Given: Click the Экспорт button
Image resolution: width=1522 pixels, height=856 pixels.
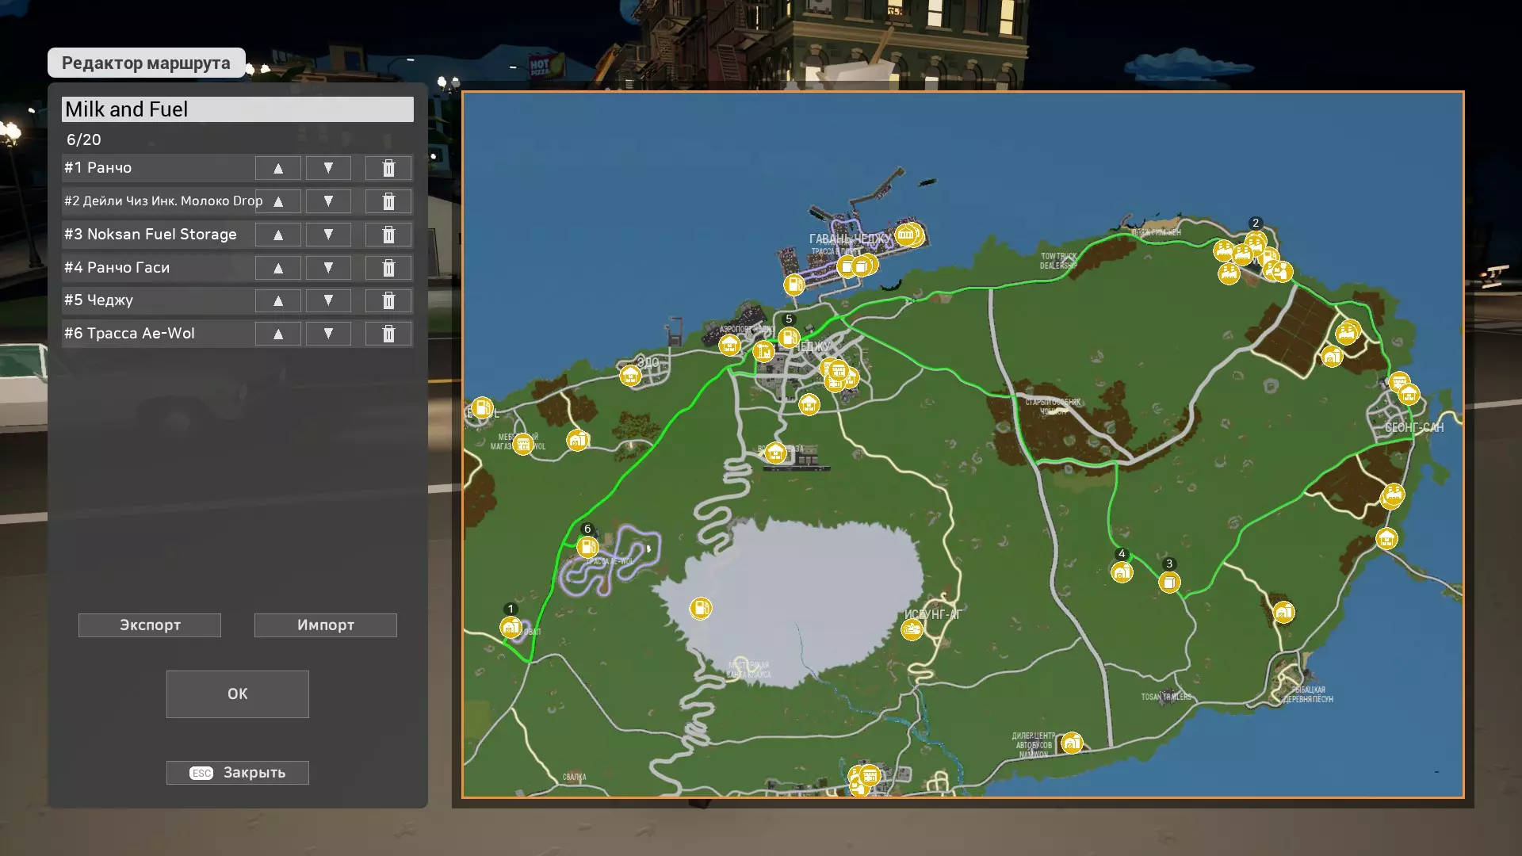Looking at the screenshot, I should click(150, 625).
